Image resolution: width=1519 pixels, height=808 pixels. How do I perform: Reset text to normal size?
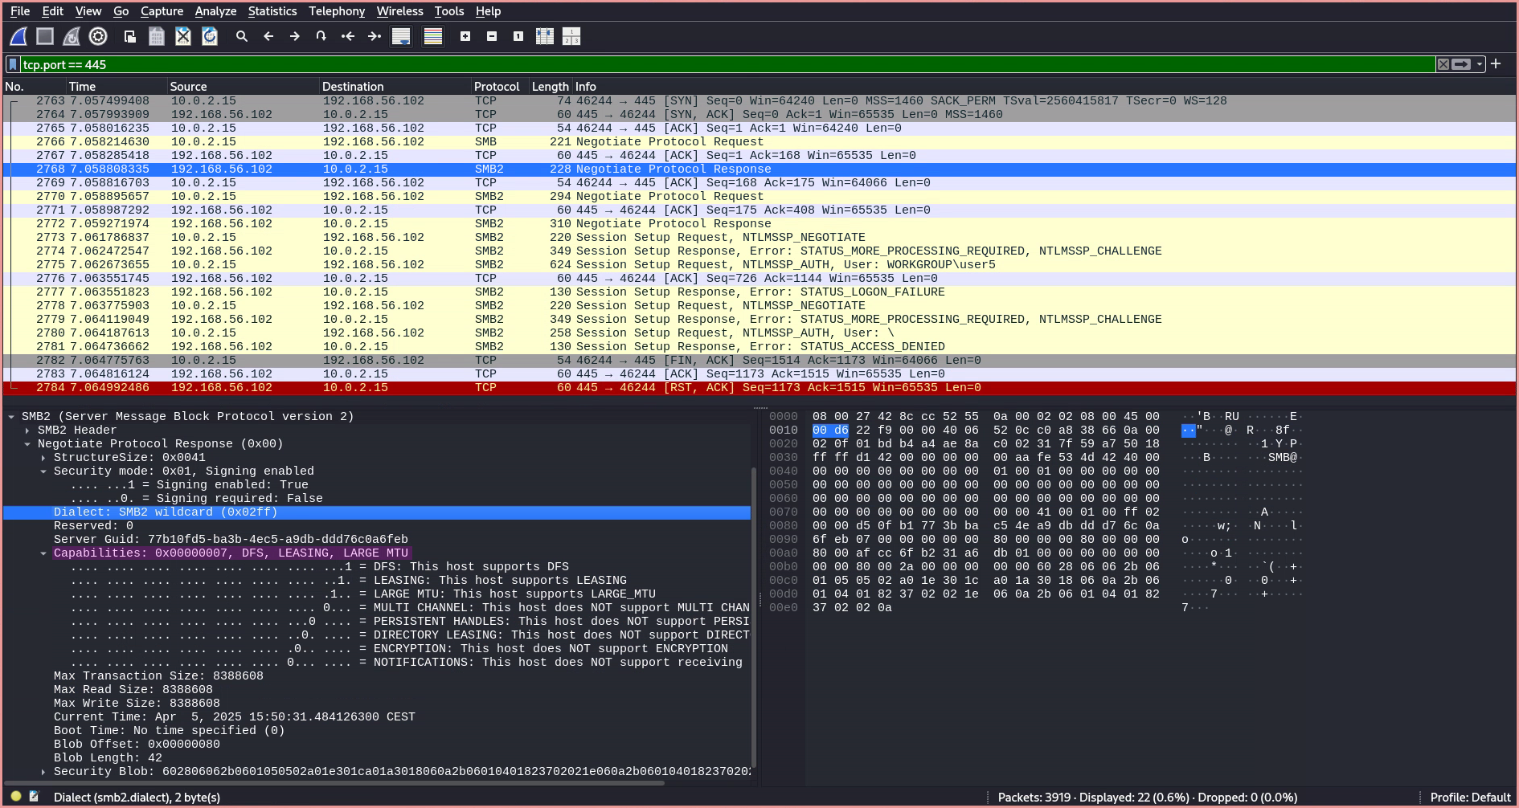coord(518,36)
